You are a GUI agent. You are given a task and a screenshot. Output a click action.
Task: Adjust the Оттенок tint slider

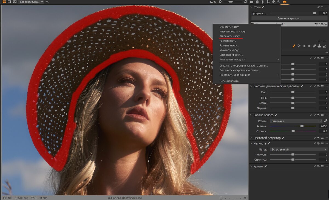(x=293, y=131)
